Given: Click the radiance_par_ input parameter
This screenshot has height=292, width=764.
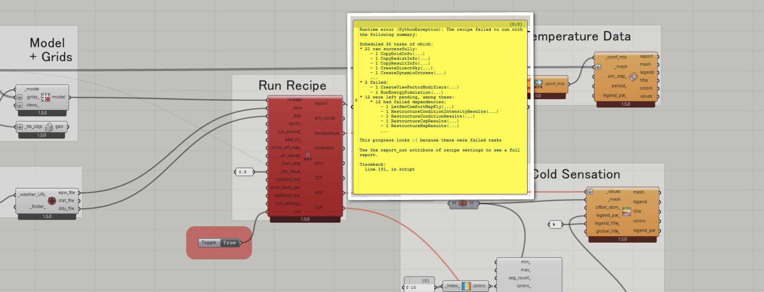Looking at the screenshot, I should click(287, 196).
